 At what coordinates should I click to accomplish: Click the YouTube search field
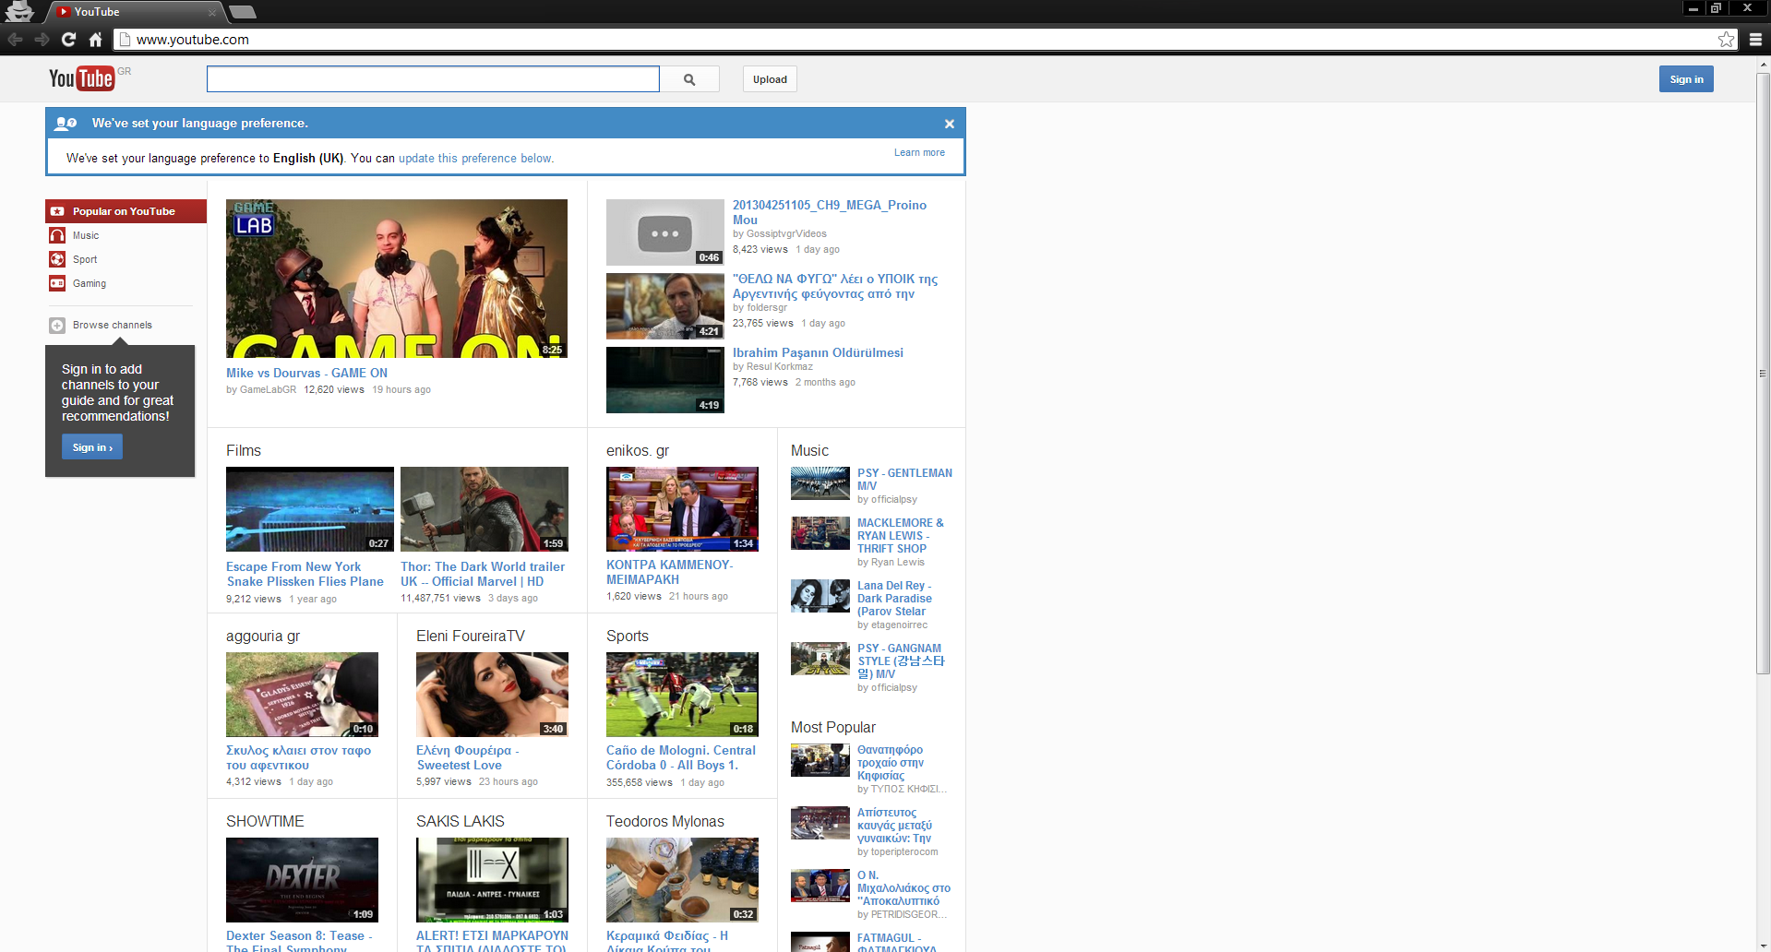[433, 79]
